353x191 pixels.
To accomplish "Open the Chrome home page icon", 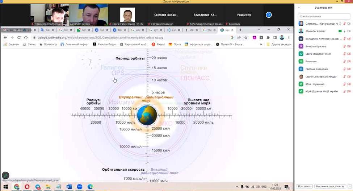I will [26, 38].
